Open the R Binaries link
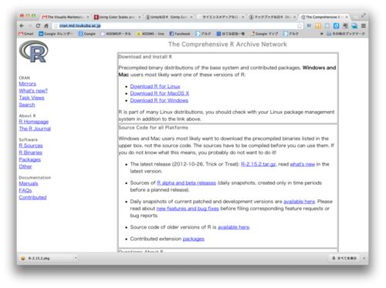 (30, 152)
